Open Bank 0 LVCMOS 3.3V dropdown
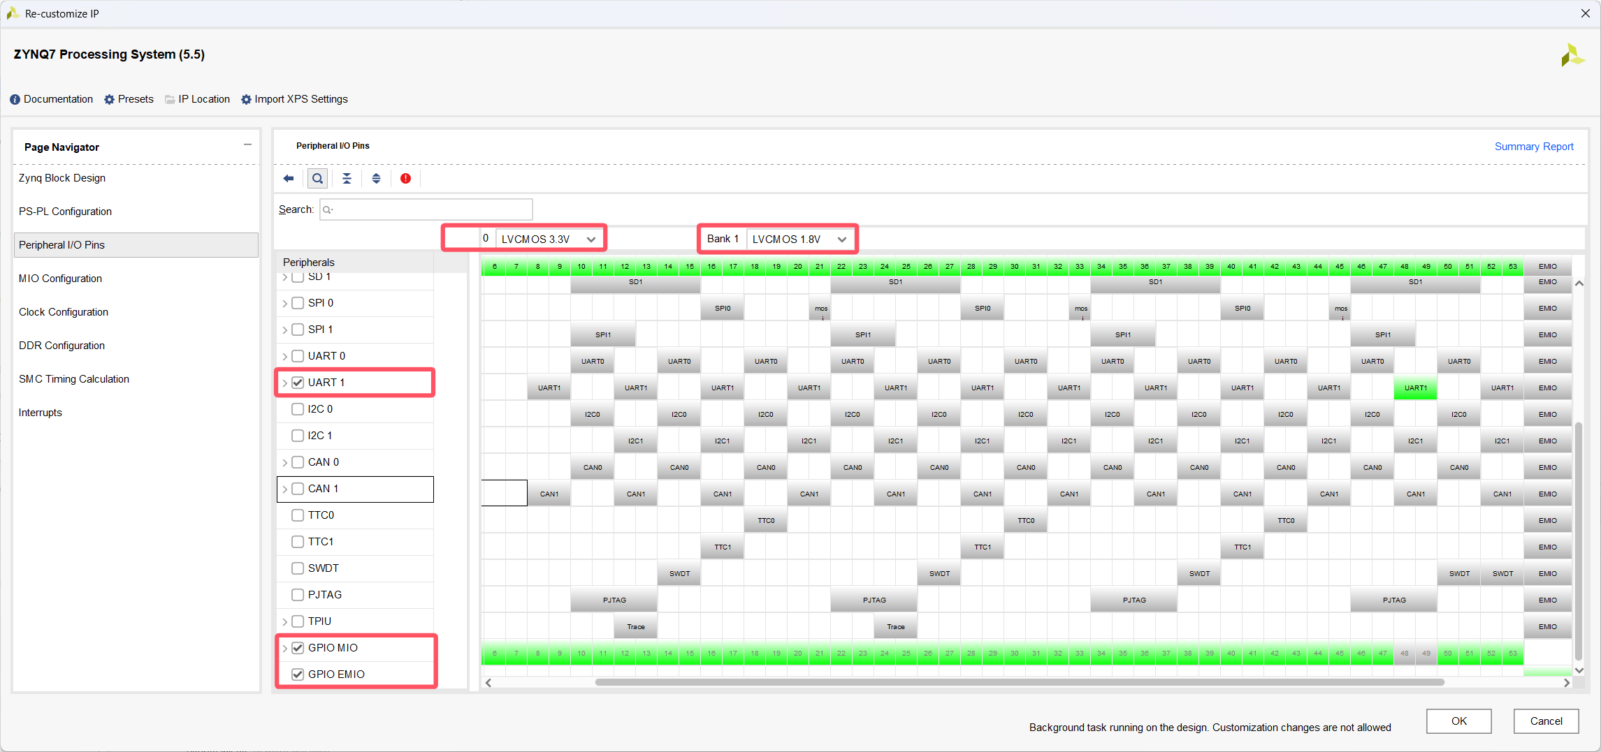Screen dimensions: 1601x752 549,239
